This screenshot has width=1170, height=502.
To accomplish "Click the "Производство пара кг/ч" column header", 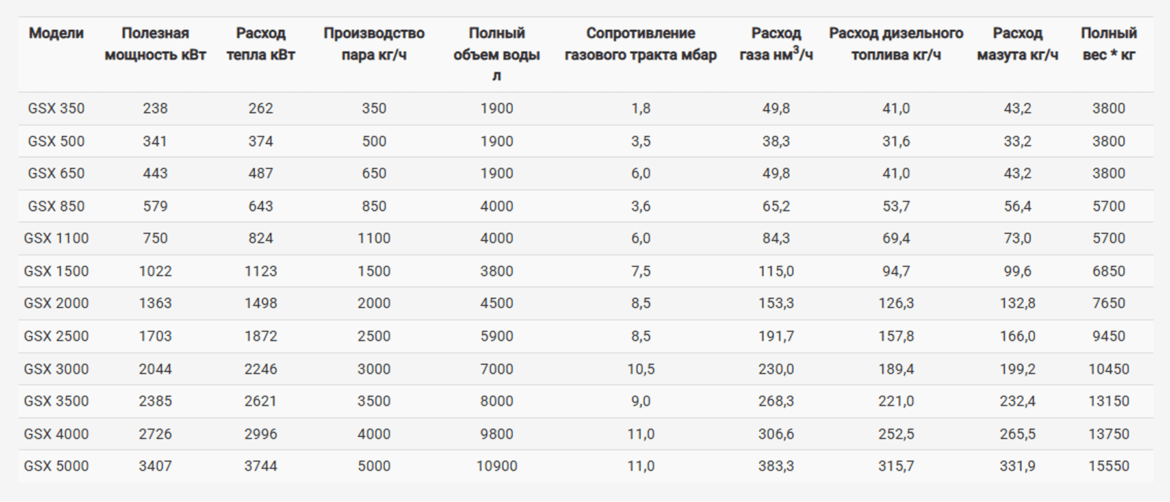I will coord(374,44).
